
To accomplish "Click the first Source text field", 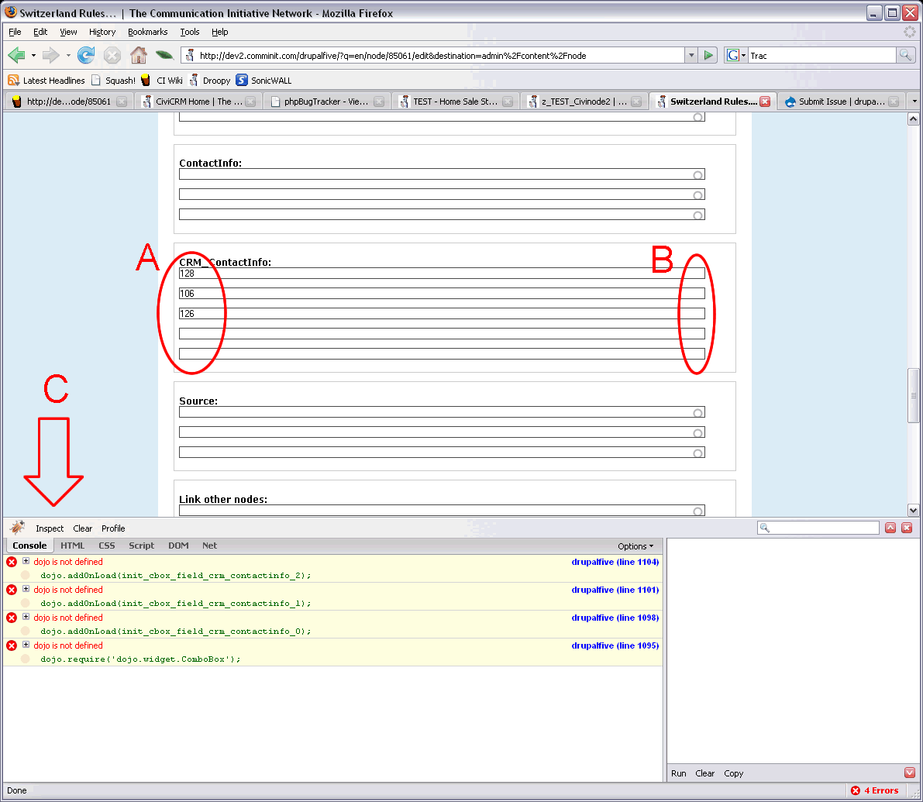I will (x=442, y=412).
